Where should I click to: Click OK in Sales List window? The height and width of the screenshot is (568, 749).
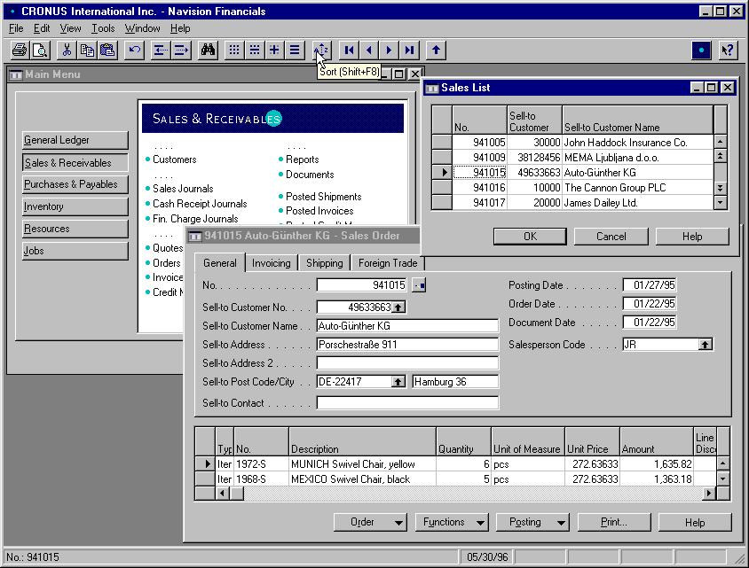(530, 237)
